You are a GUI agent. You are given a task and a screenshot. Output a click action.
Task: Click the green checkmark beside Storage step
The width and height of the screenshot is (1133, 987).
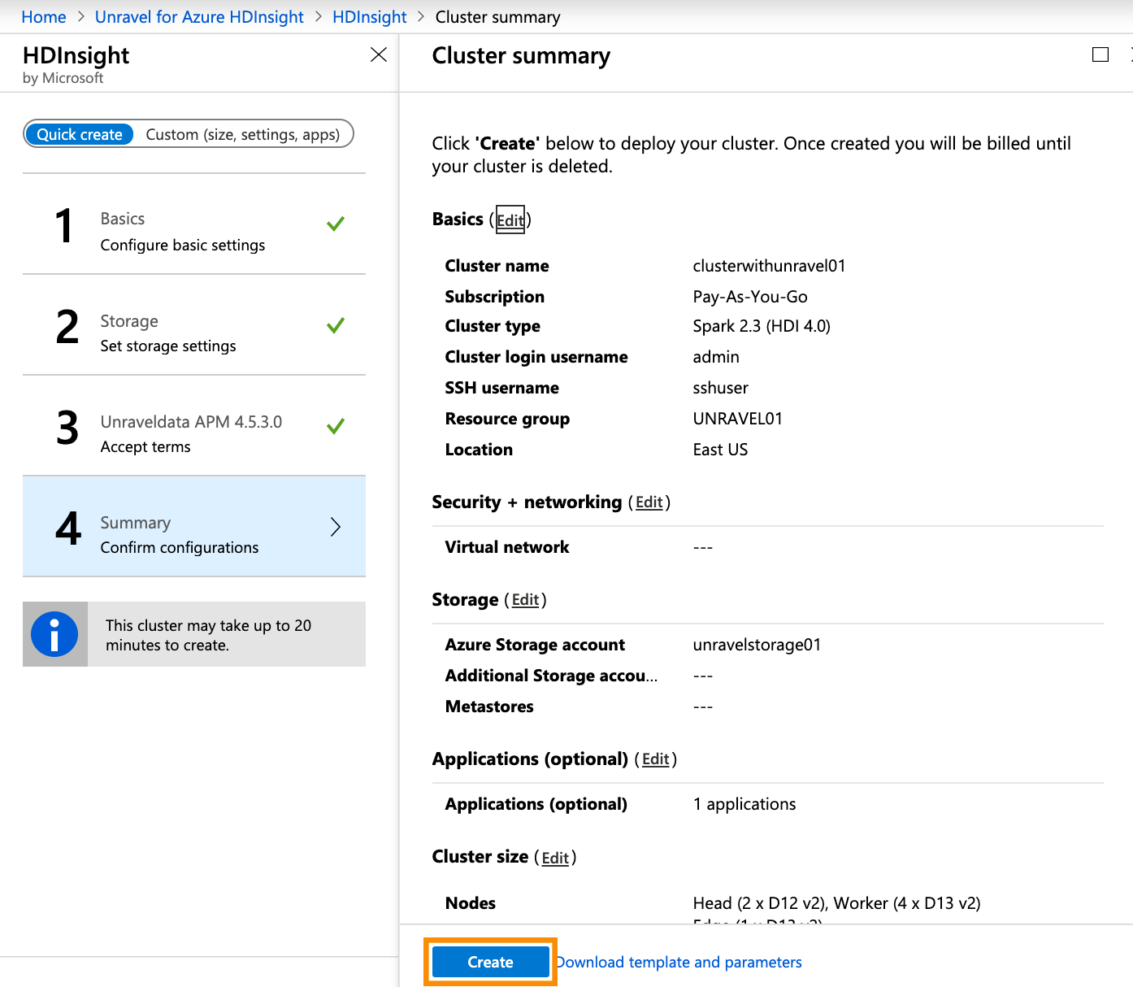coord(336,325)
